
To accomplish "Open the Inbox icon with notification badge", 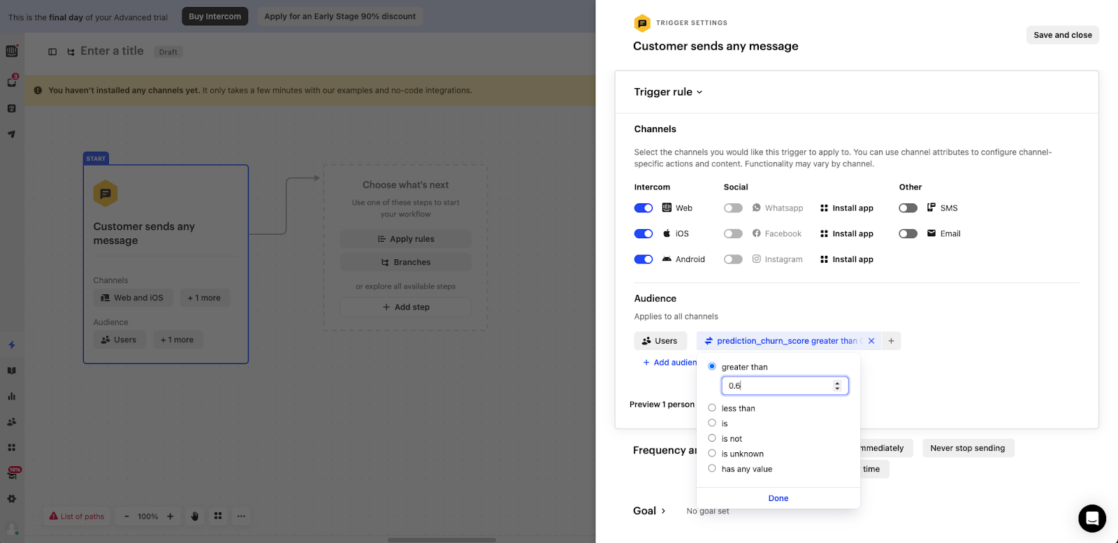I will pyautogui.click(x=12, y=82).
